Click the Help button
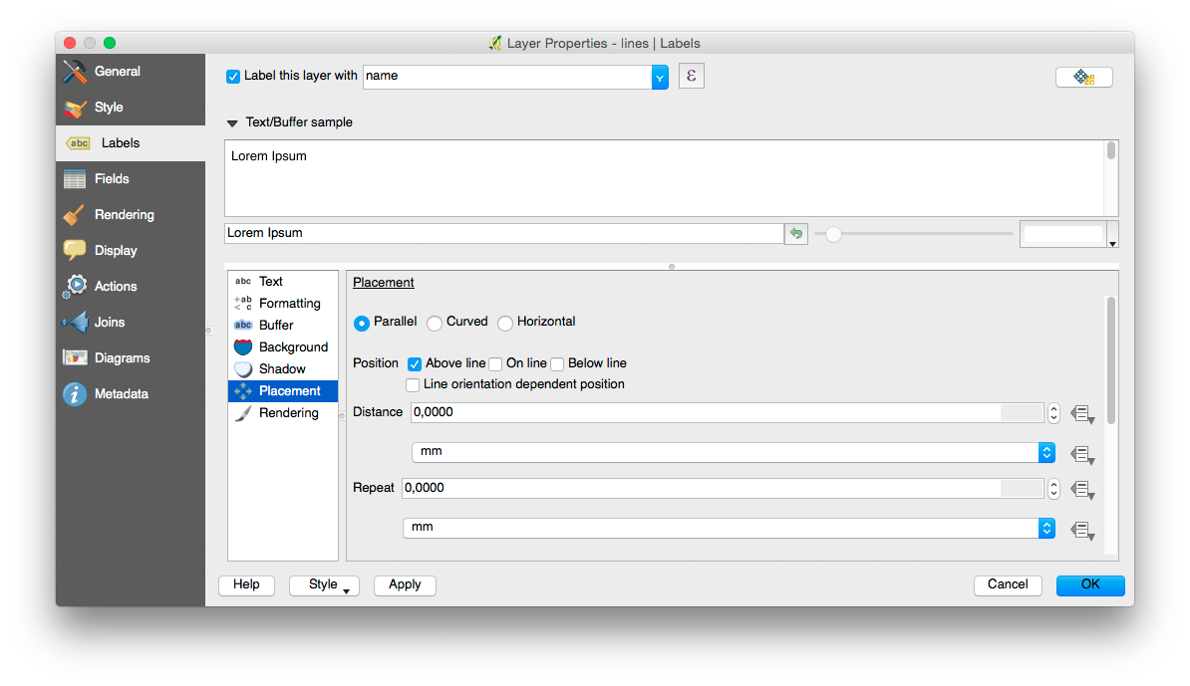The height and width of the screenshot is (686, 1190). (x=246, y=585)
